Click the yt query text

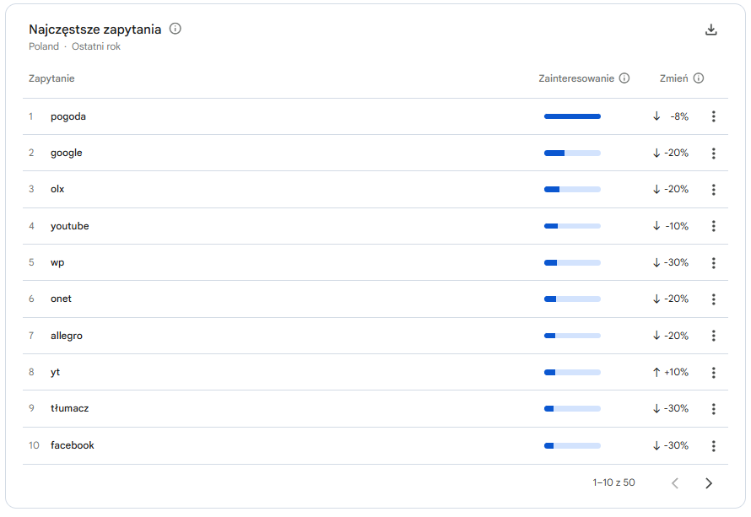point(55,372)
